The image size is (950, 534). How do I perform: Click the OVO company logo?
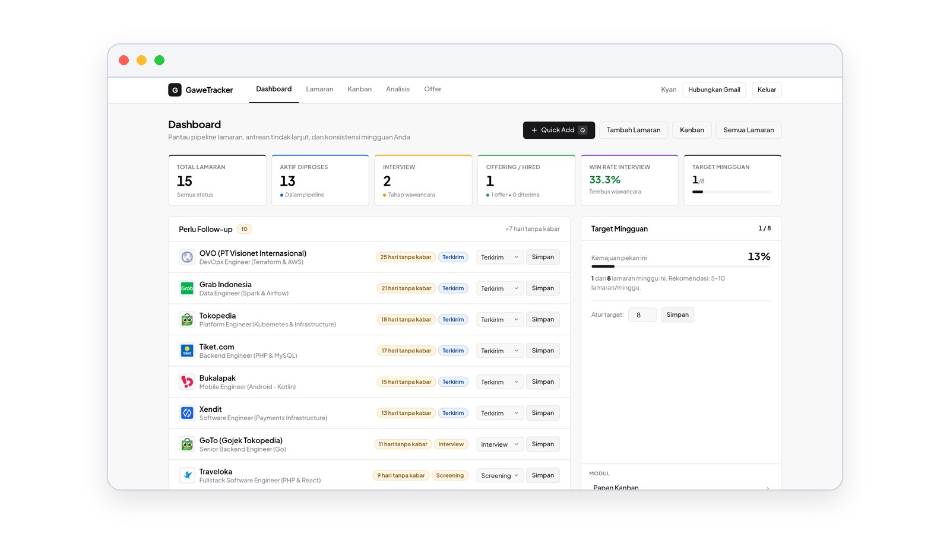pos(187,257)
